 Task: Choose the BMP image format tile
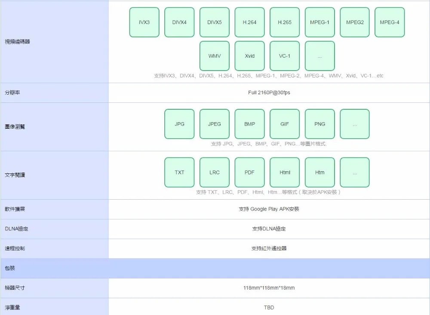[249, 124]
